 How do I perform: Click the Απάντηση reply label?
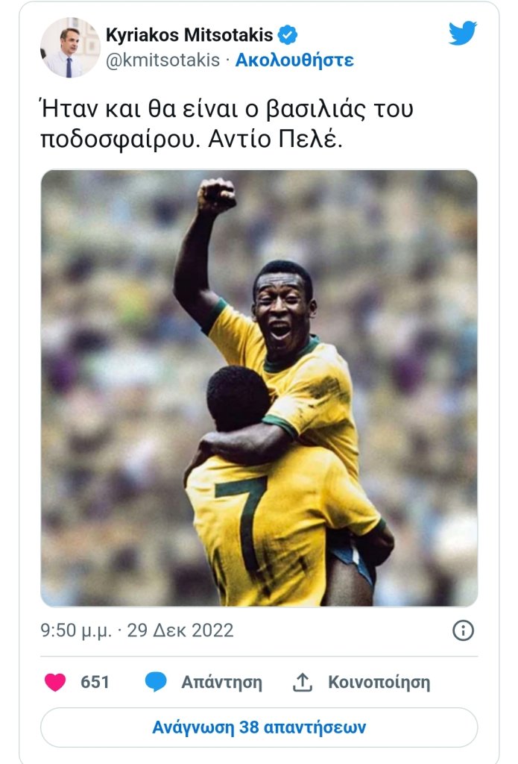pos(221,682)
